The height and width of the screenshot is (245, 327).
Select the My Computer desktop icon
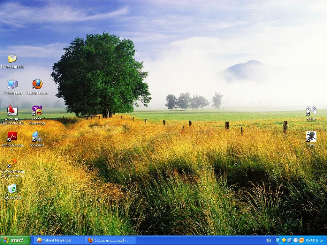click(12, 85)
